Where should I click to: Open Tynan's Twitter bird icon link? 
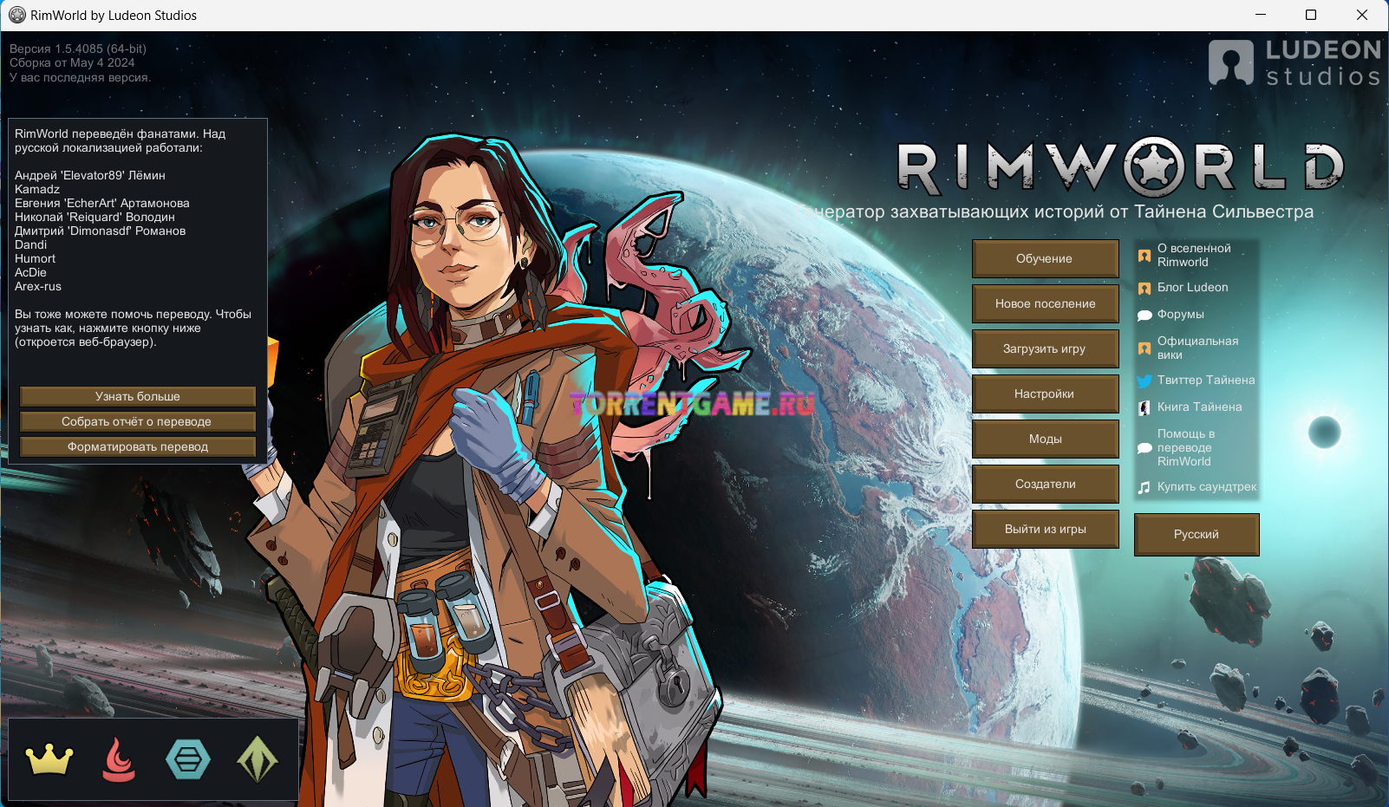(x=1144, y=381)
